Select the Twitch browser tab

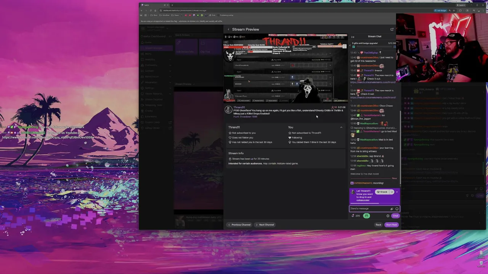coord(154,5)
